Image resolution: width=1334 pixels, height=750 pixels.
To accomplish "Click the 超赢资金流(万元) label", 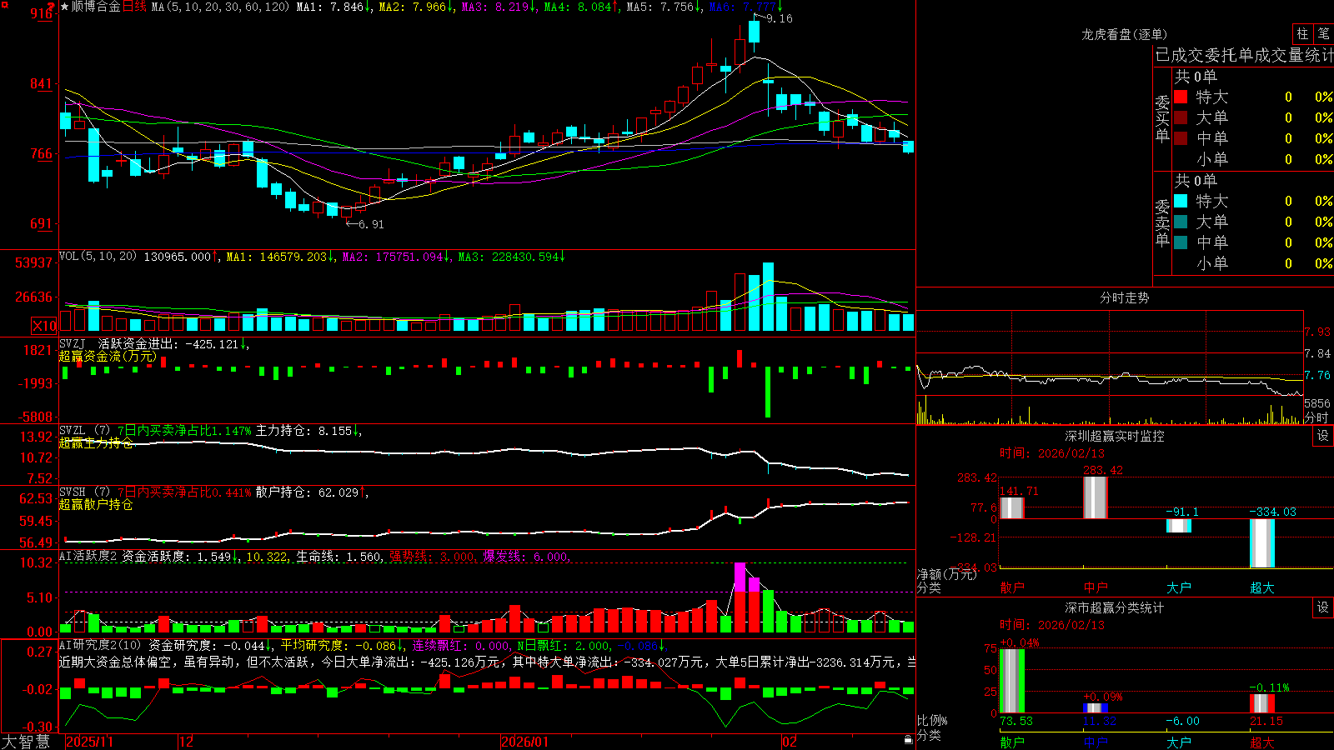I will pyautogui.click(x=108, y=357).
